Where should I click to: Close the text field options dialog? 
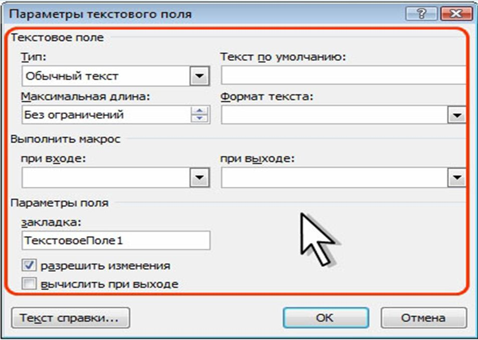click(x=456, y=14)
